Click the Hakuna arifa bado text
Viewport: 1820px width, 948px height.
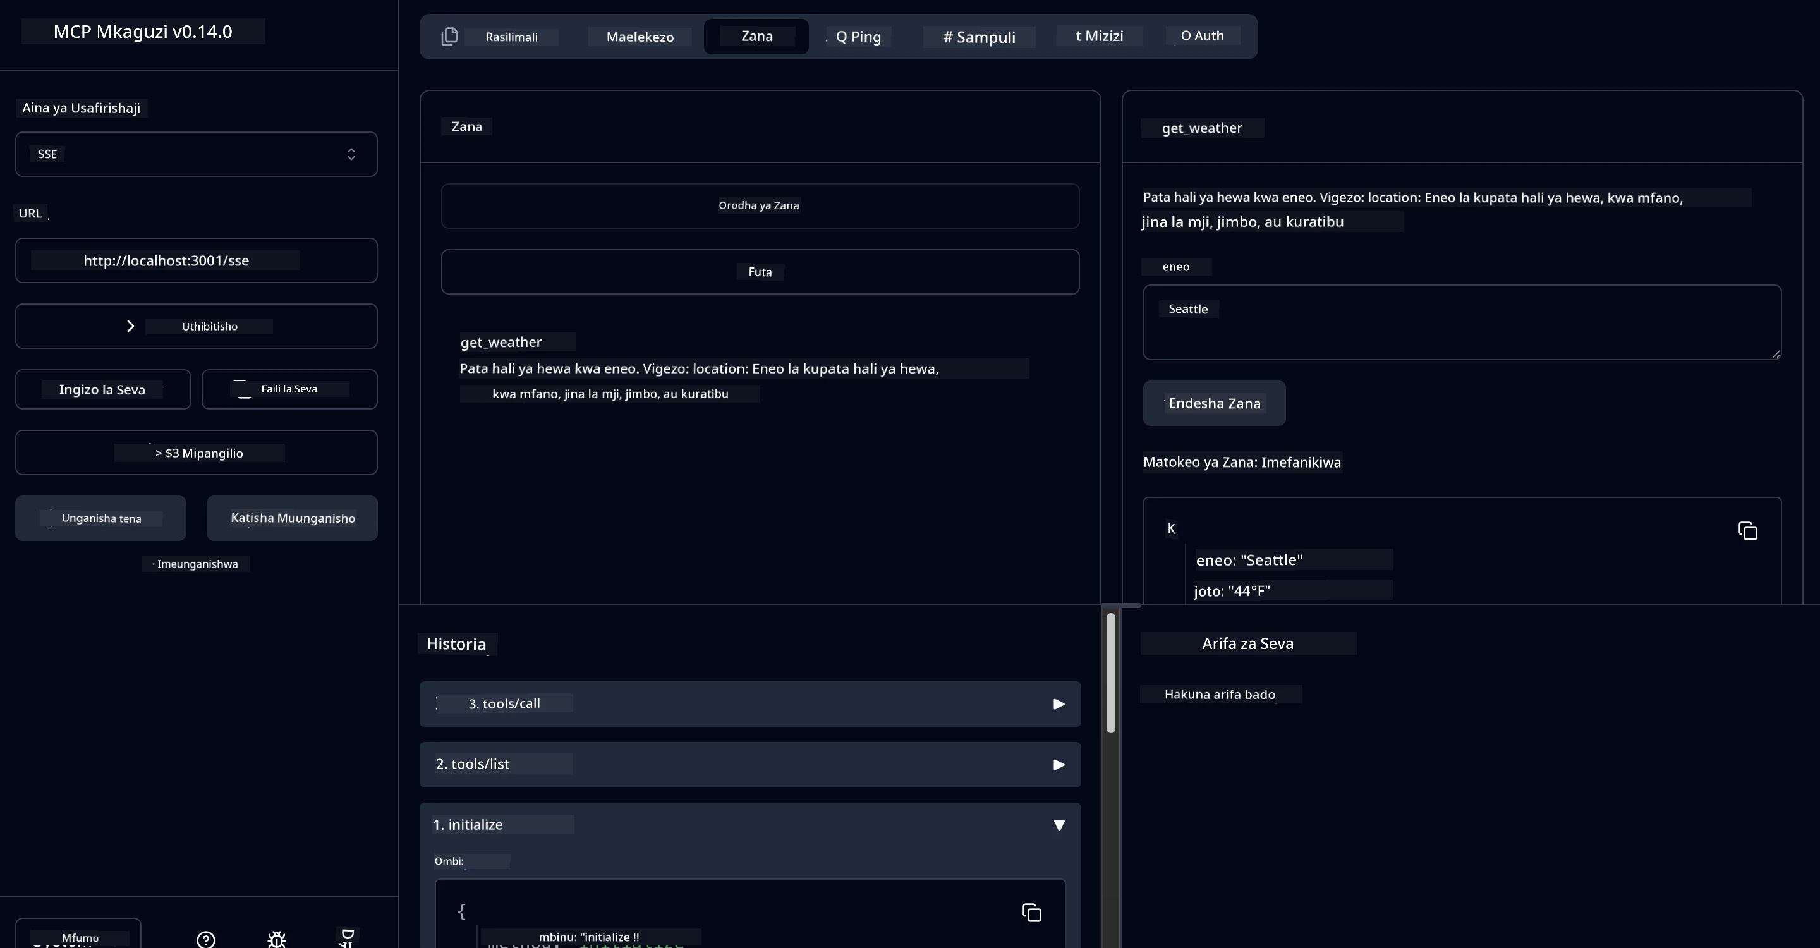[x=1220, y=695]
